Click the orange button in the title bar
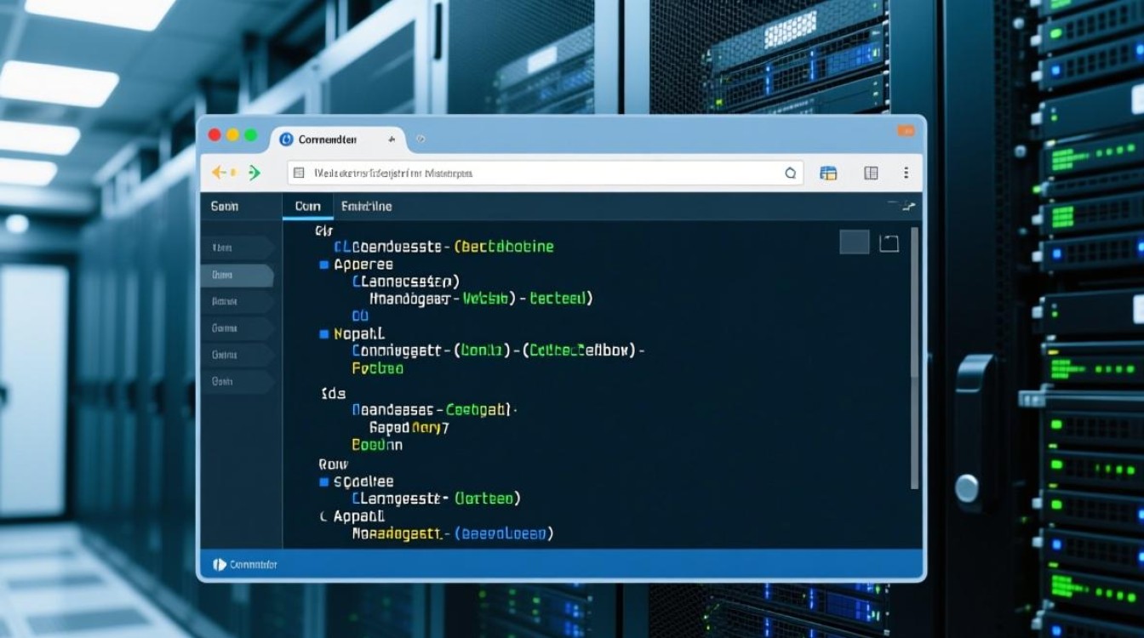 point(906,131)
